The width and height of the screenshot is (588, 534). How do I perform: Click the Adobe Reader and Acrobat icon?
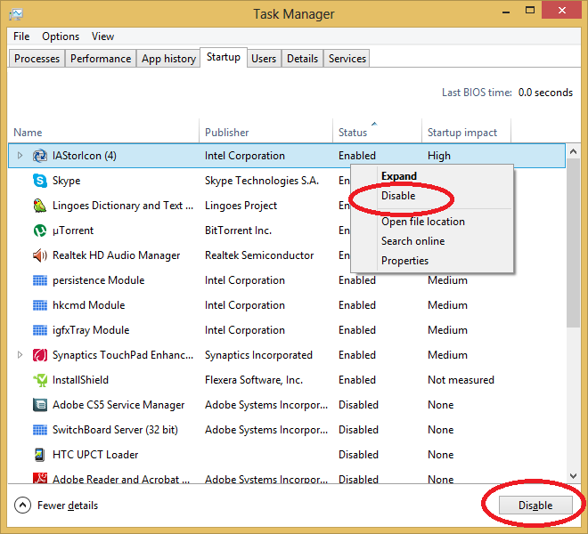click(39, 480)
